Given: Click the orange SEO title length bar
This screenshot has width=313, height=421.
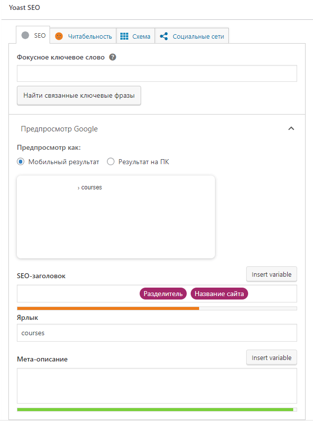Looking at the screenshot, I should [x=108, y=308].
